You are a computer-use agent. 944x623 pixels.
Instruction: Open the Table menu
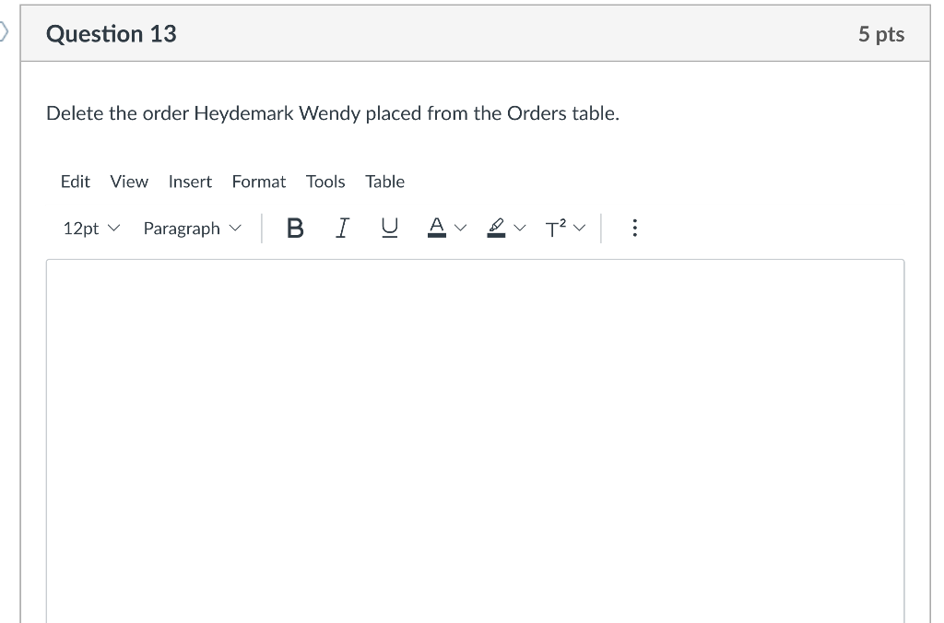[x=384, y=182]
